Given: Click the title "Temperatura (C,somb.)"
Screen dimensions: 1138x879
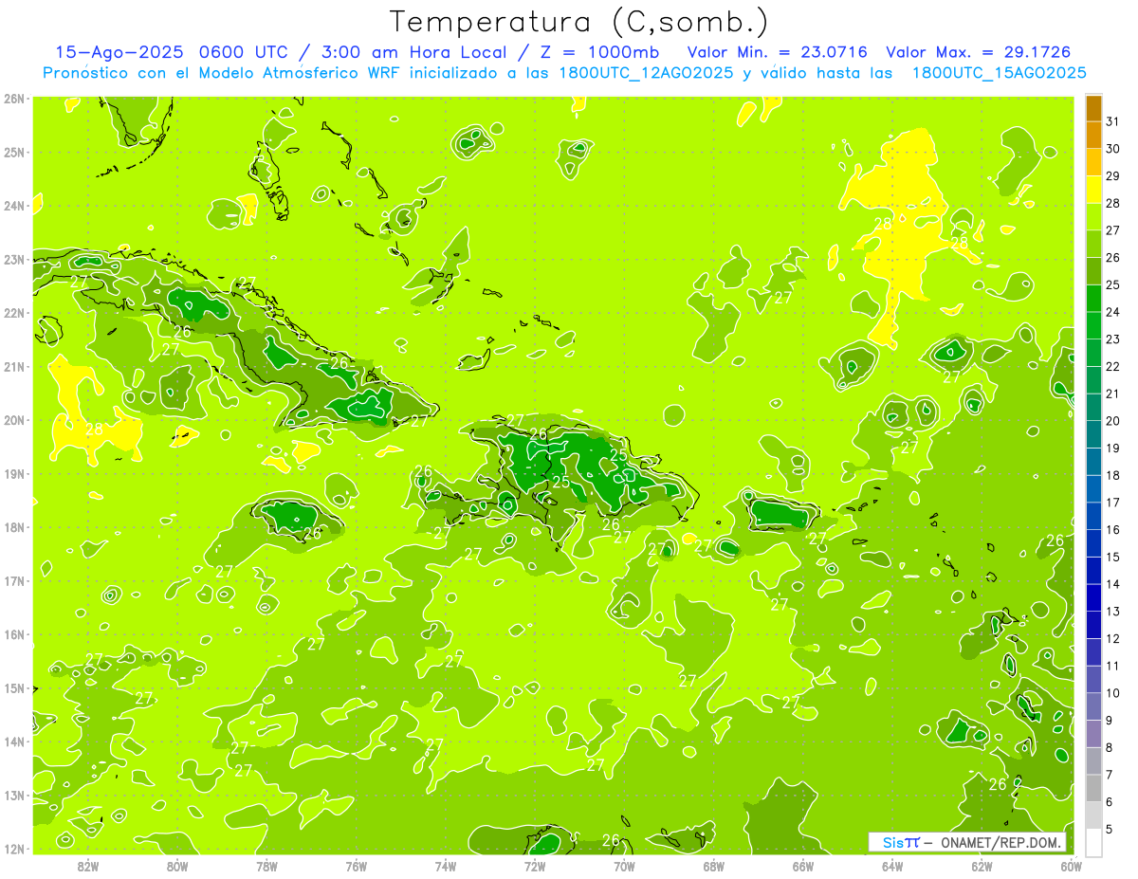Looking at the screenshot, I should point(579,22).
